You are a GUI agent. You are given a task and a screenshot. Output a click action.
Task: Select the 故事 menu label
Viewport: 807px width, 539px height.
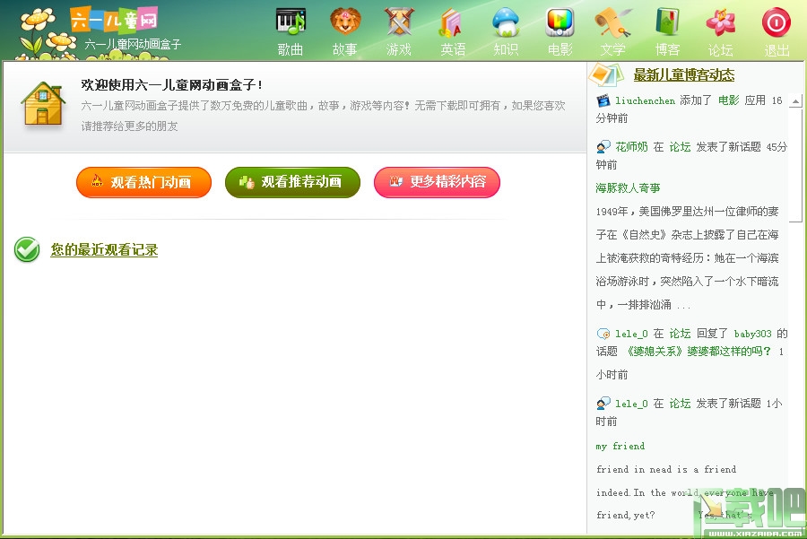[345, 49]
